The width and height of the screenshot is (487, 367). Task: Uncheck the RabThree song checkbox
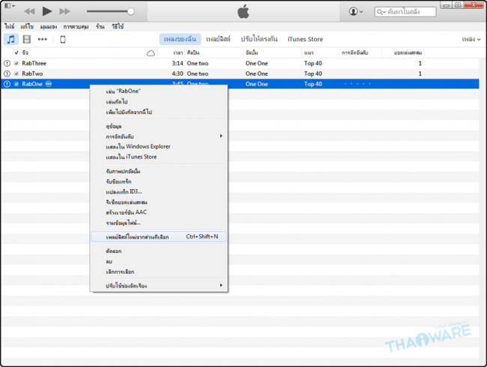(16, 64)
